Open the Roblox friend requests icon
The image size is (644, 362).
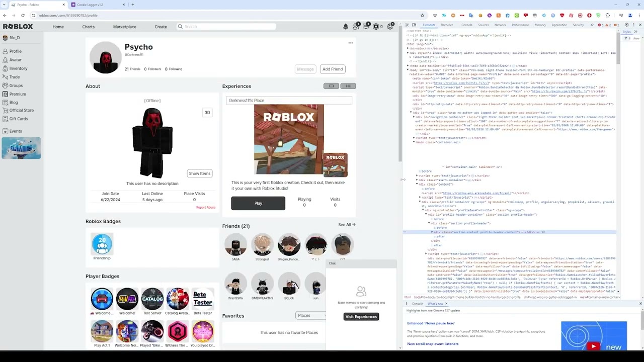[x=356, y=27]
